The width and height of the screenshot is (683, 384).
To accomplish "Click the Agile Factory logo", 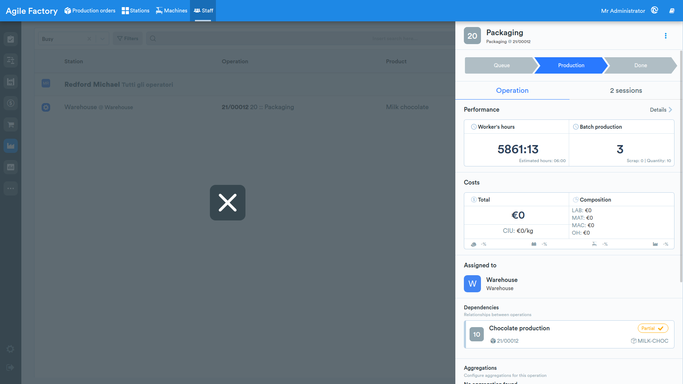I will (x=32, y=11).
